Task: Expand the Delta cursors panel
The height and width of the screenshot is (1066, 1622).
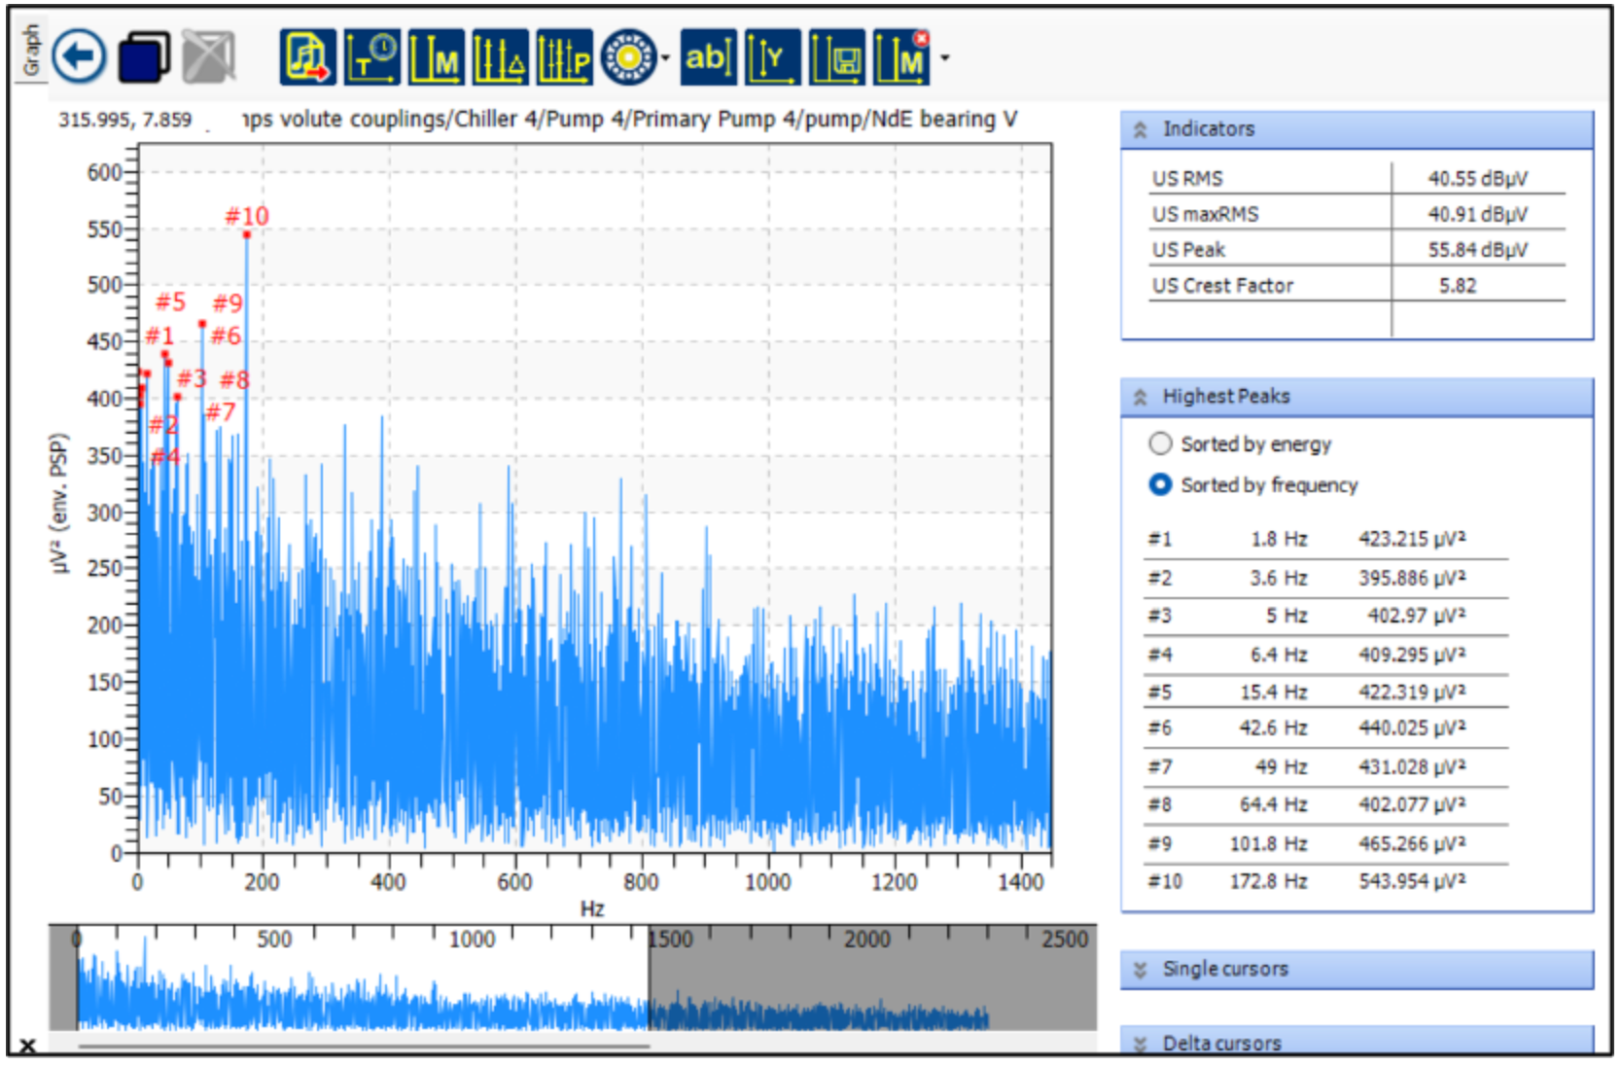Action: click(1141, 1044)
